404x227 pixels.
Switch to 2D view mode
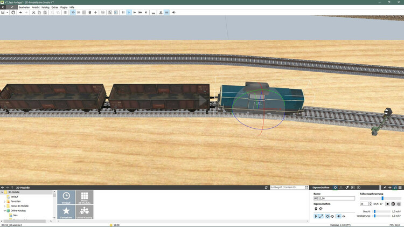(79, 12)
